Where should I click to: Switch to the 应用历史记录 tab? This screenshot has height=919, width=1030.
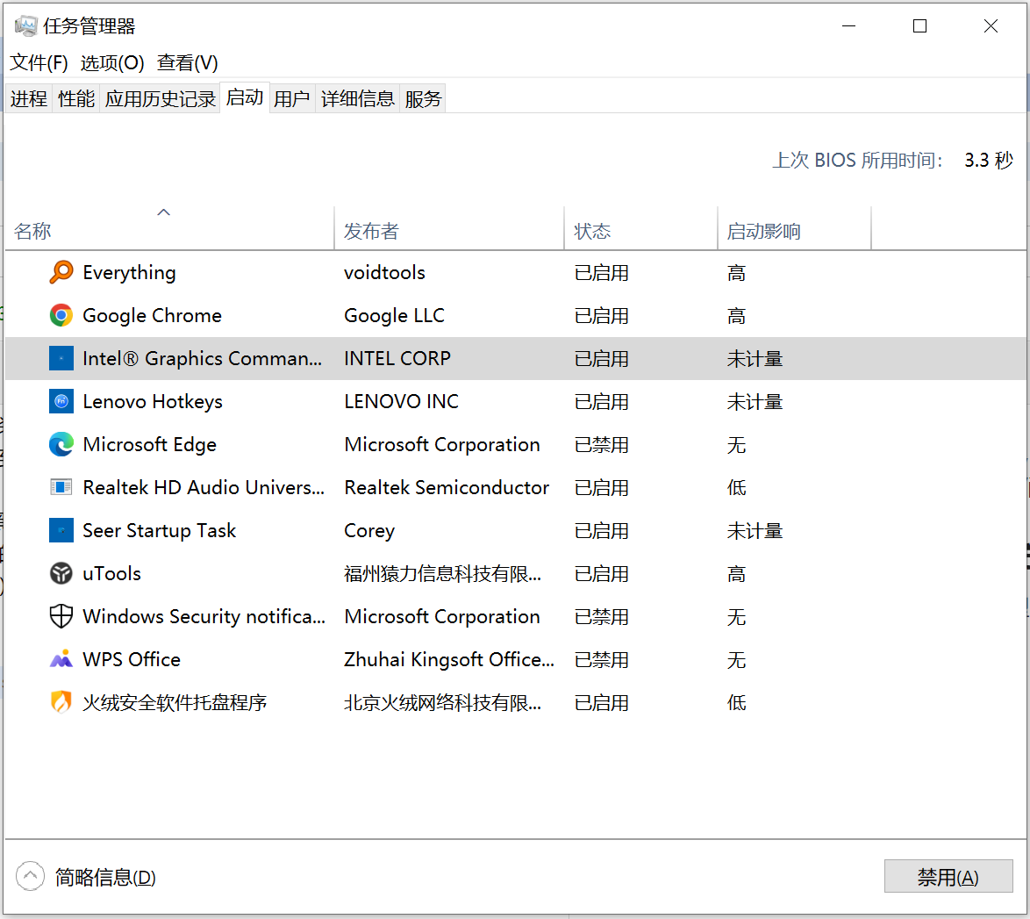160,98
